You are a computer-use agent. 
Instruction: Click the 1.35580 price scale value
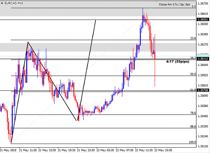(x=203, y=106)
